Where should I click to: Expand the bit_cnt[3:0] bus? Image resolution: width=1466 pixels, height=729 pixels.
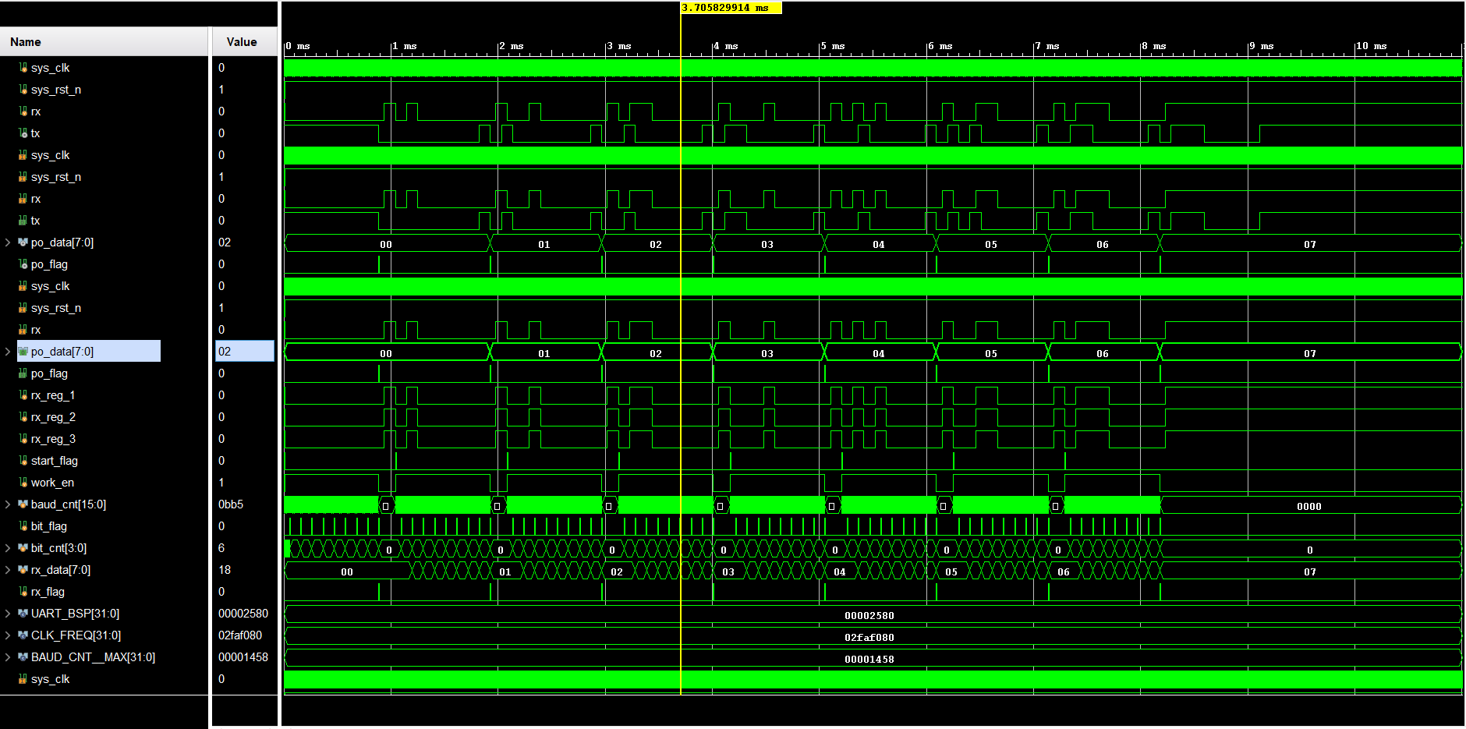pyautogui.click(x=8, y=548)
